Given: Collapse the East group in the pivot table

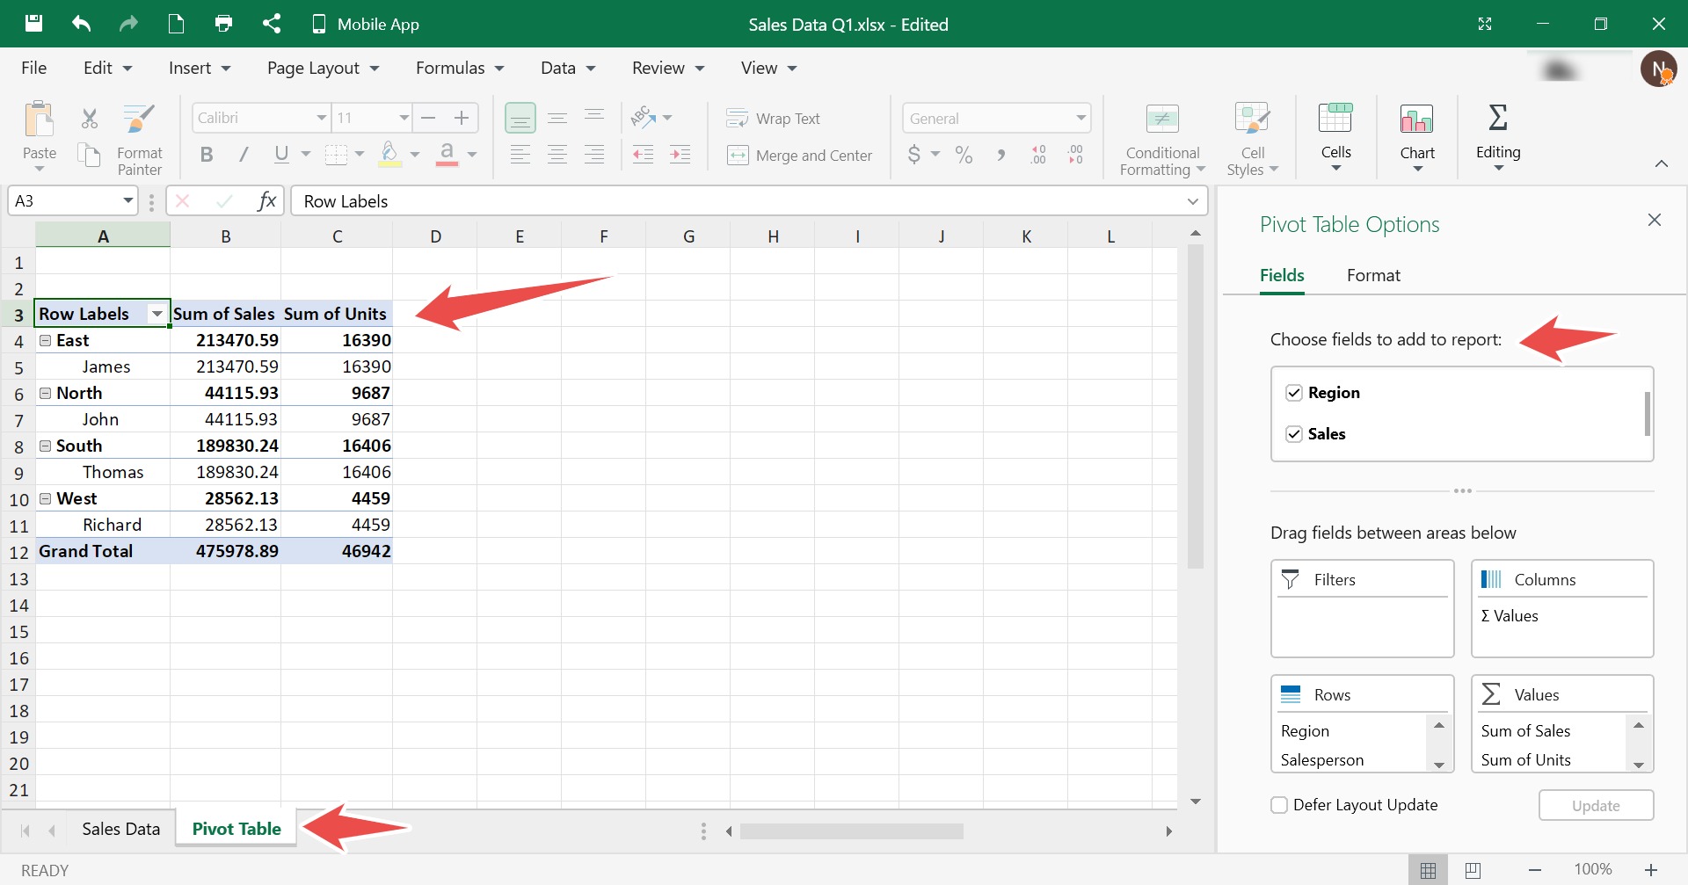Looking at the screenshot, I should (x=46, y=340).
